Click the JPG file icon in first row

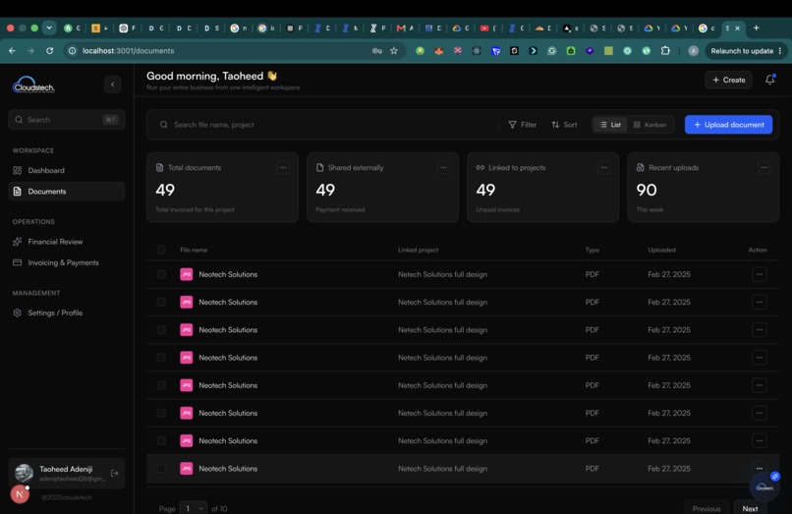[187, 274]
